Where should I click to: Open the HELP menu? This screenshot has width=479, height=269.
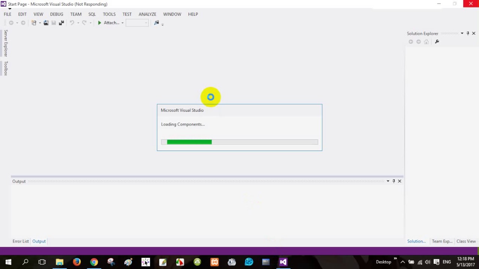pos(193,14)
